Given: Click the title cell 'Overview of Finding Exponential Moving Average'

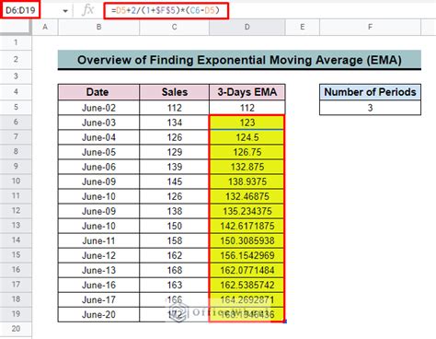Looking at the screenshot, I should (x=239, y=60).
